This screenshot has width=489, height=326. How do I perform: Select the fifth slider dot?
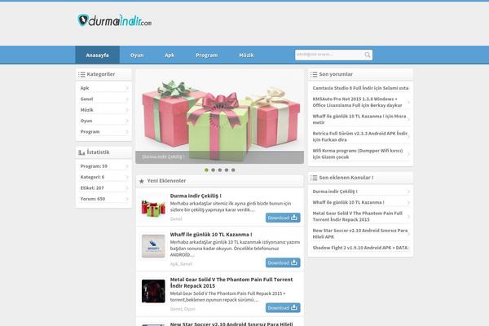(x=233, y=170)
